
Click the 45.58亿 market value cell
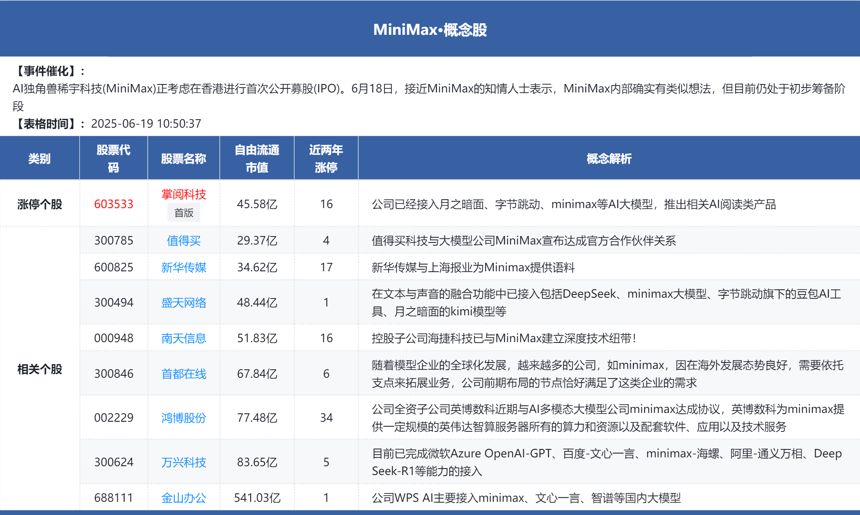(x=257, y=204)
